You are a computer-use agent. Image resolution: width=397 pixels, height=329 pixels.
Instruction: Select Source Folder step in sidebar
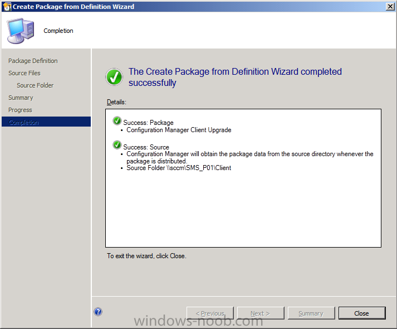point(35,85)
